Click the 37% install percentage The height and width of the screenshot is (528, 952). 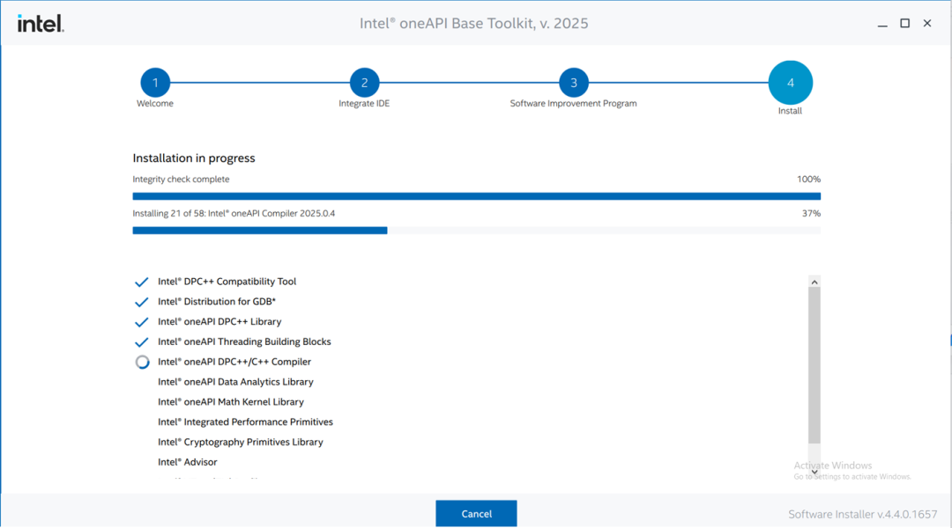point(811,213)
